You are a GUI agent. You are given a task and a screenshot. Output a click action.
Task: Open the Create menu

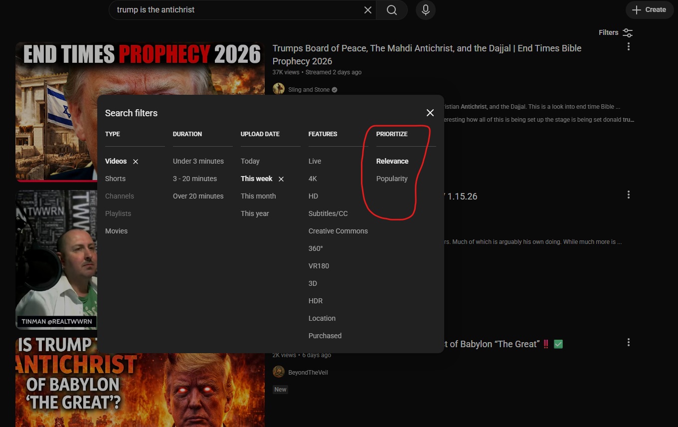click(649, 10)
